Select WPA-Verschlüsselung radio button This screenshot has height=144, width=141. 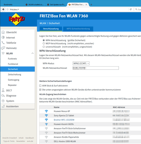[43, 40]
